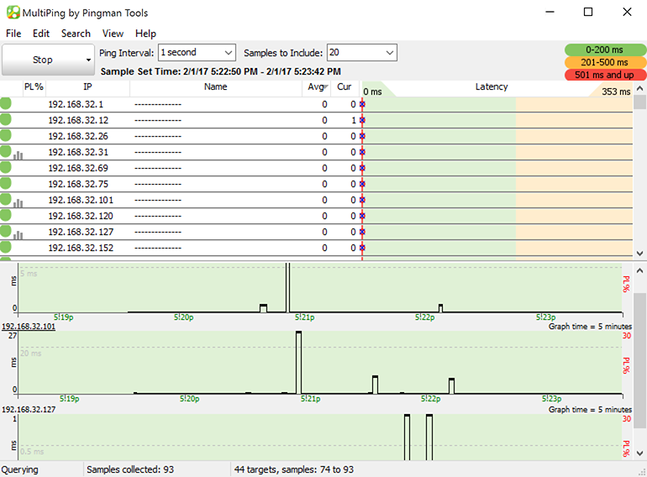Image resolution: width=647 pixels, height=477 pixels.
Task: Click the graph pane scrollbar thumb
Action: (639, 361)
